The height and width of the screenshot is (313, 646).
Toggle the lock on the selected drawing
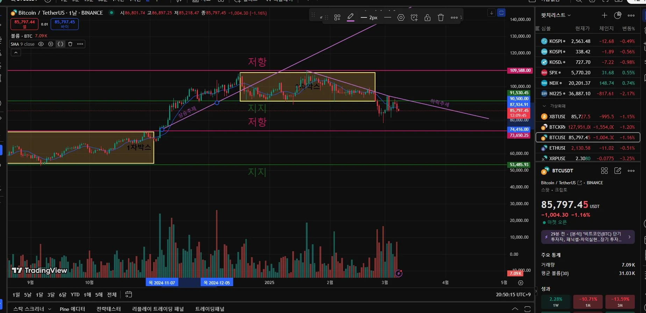coord(428,17)
